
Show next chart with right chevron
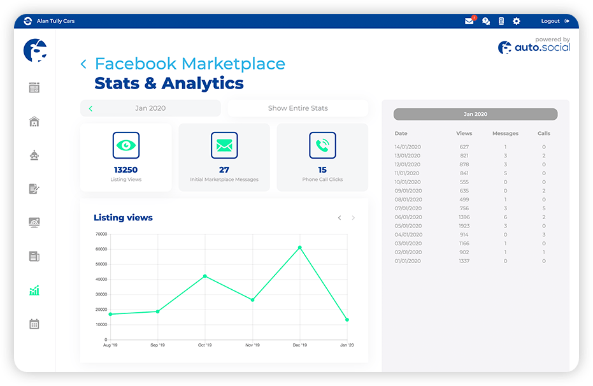[354, 218]
